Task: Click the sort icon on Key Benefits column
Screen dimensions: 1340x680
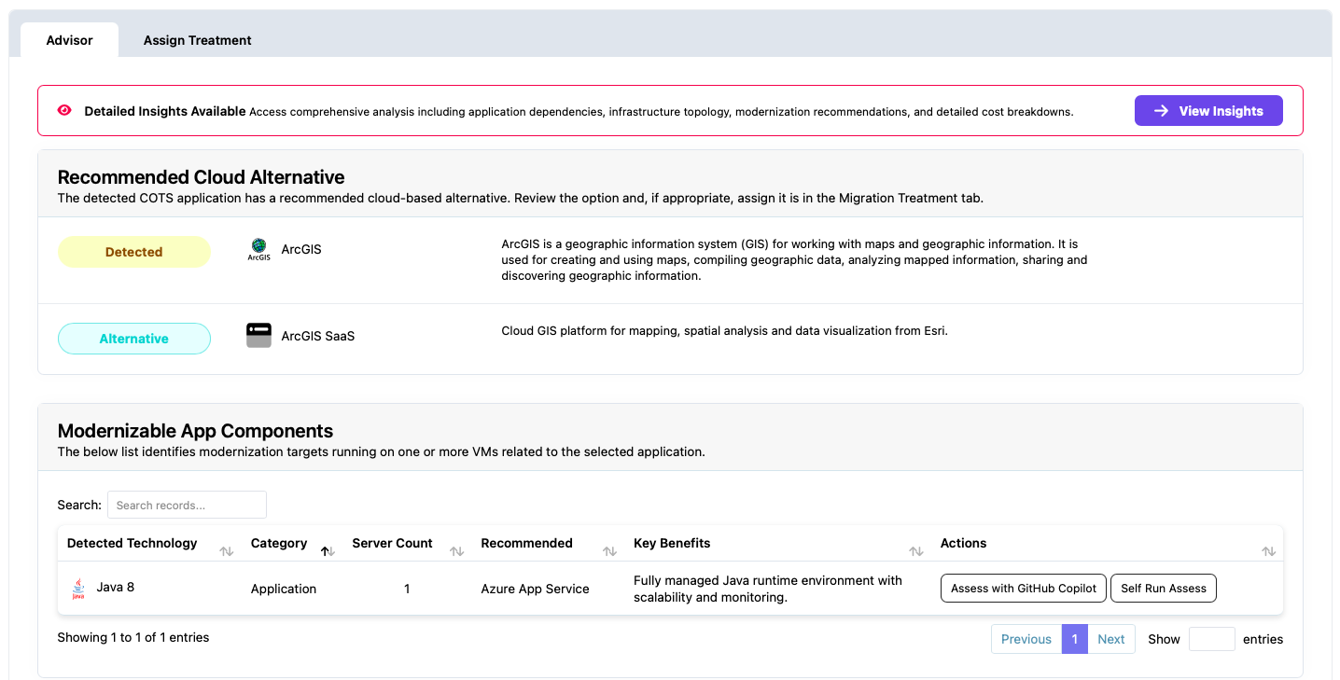Action: pos(914,550)
